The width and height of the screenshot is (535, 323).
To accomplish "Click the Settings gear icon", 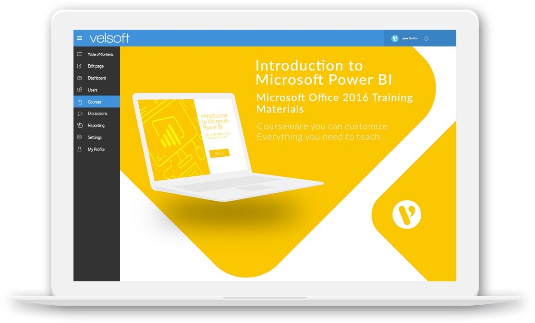I will point(80,137).
